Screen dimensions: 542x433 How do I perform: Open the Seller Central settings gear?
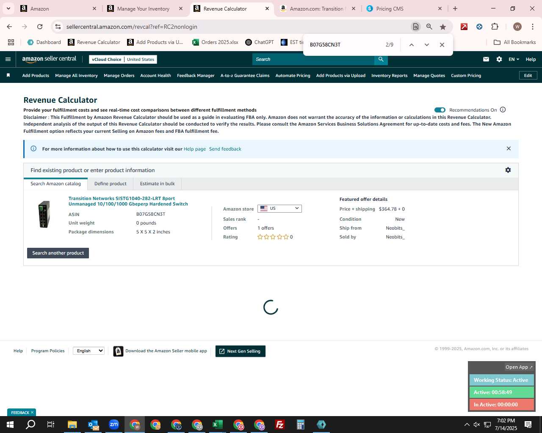(x=499, y=59)
